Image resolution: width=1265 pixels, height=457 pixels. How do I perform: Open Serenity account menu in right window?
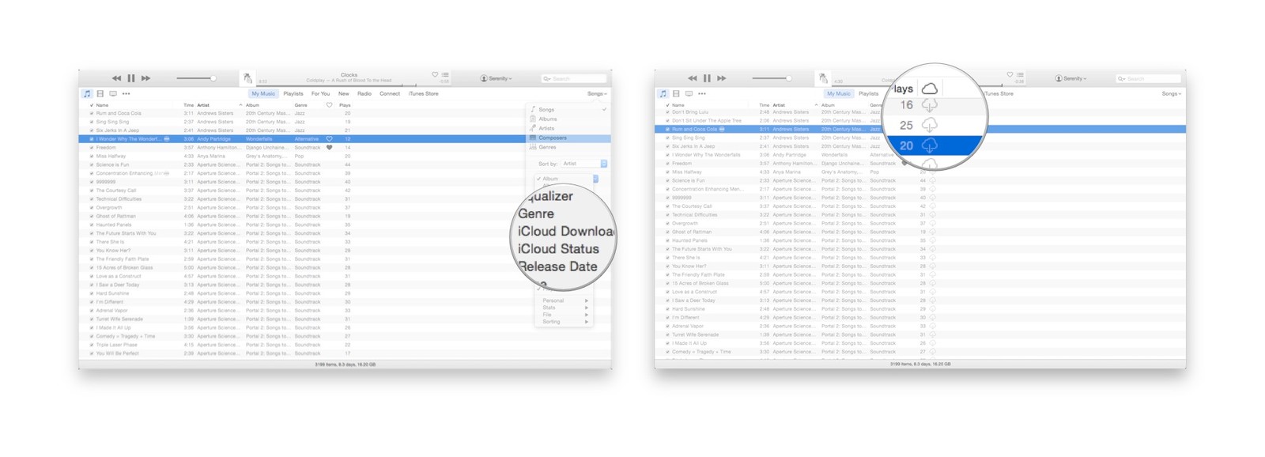[1071, 78]
